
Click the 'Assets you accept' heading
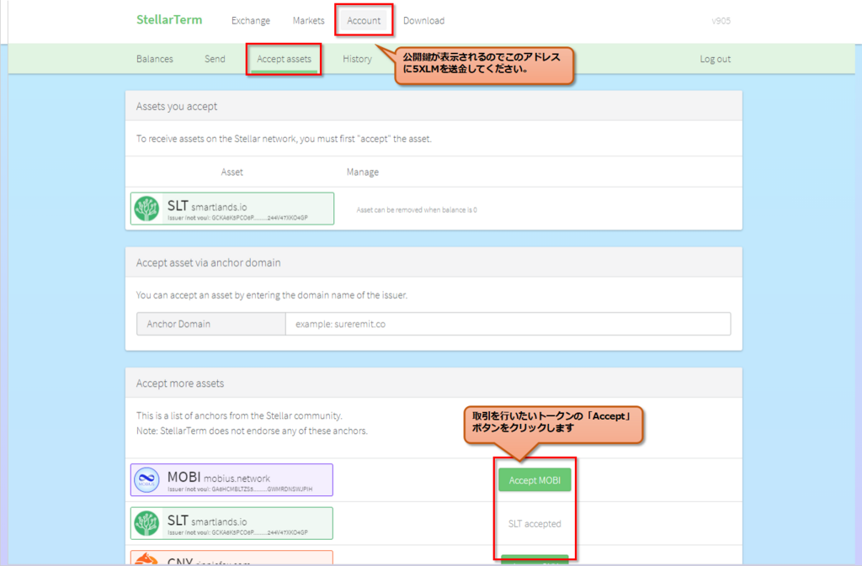(x=177, y=107)
